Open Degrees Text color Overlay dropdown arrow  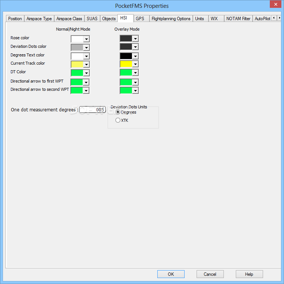coord(135,56)
